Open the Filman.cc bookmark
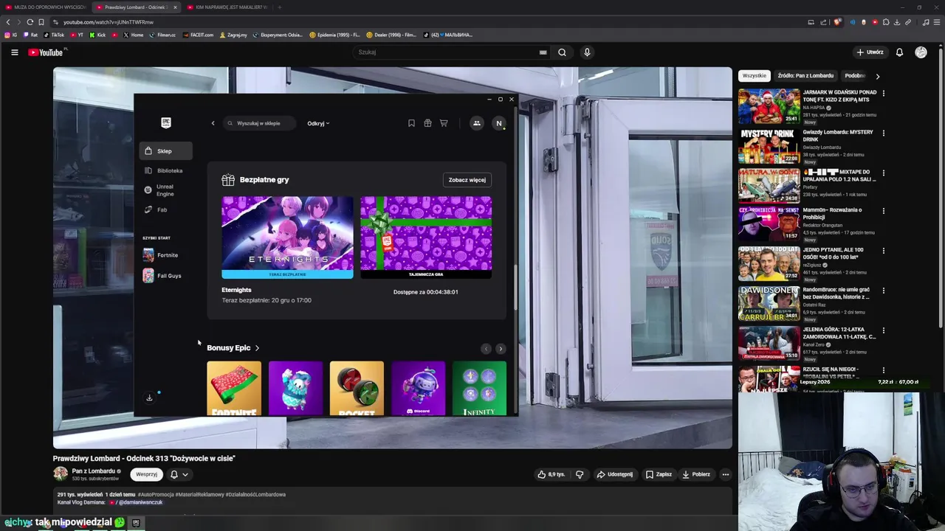This screenshot has height=531, width=945. pyautogui.click(x=162, y=35)
